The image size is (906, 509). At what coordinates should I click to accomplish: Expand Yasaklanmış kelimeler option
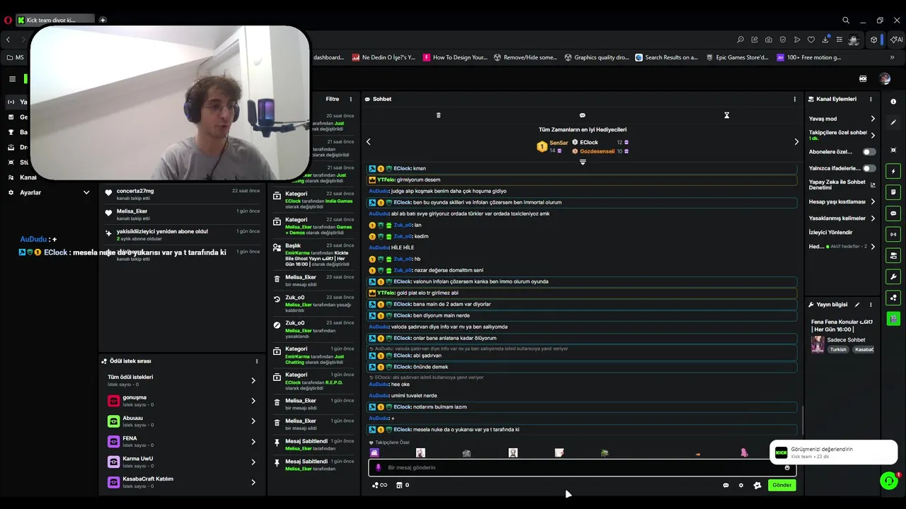tap(842, 218)
